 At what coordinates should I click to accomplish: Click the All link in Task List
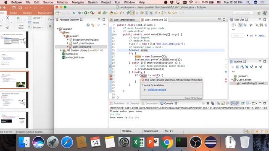(251, 36)
